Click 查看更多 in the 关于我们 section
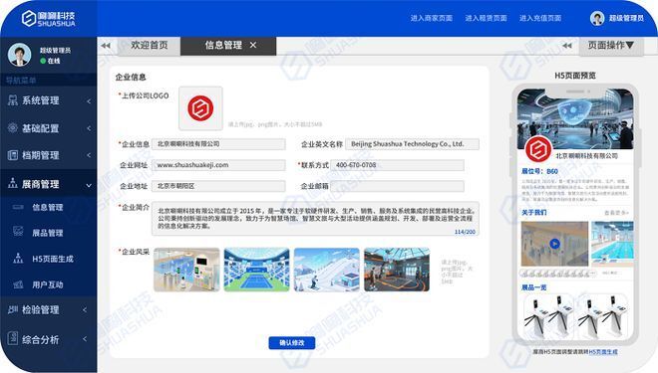This screenshot has height=373, width=658. tap(616, 213)
